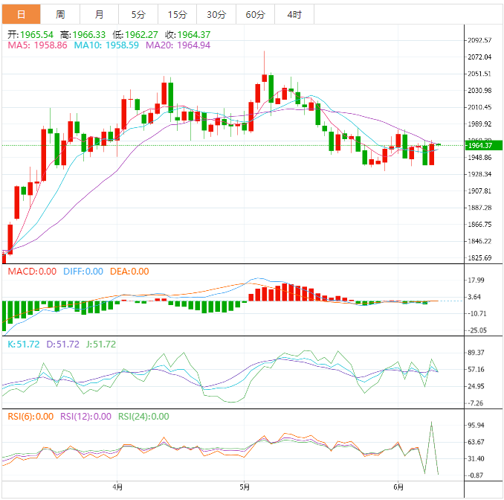Click the 4月 date axis marker
The width and height of the screenshot is (504, 500).
(x=118, y=487)
